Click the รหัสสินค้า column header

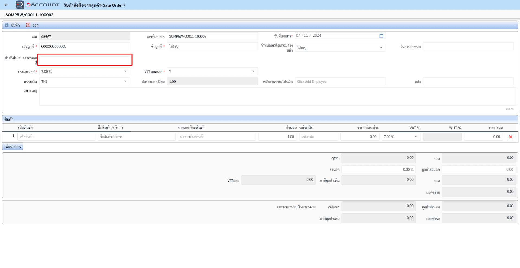[25, 128]
